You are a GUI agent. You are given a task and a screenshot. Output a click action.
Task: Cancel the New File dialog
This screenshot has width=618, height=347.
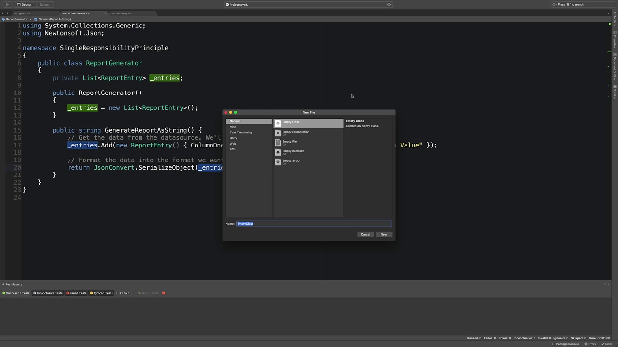pos(365,234)
